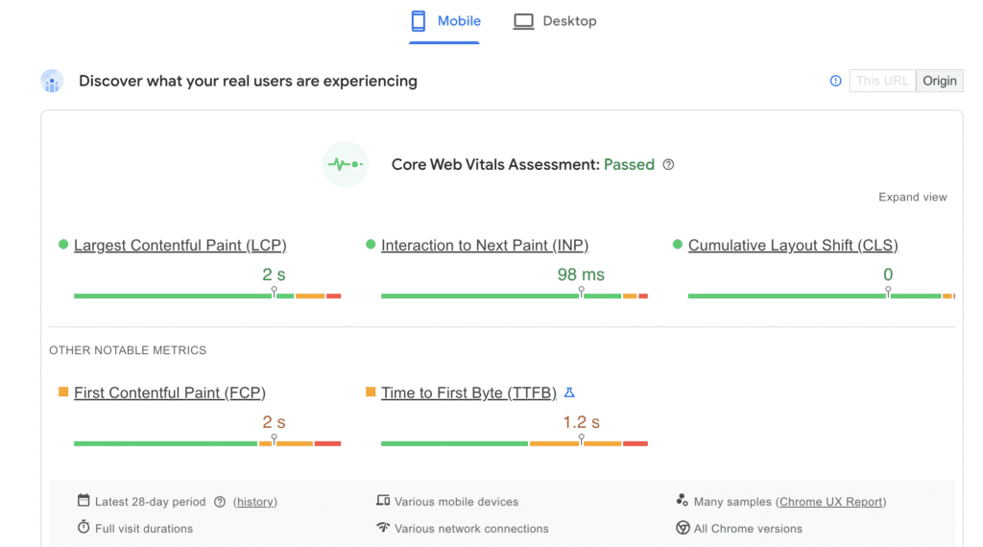The image size is (983, 547).
Task: Open the Chrome UX Report link
Action: [x=830, y=502]
